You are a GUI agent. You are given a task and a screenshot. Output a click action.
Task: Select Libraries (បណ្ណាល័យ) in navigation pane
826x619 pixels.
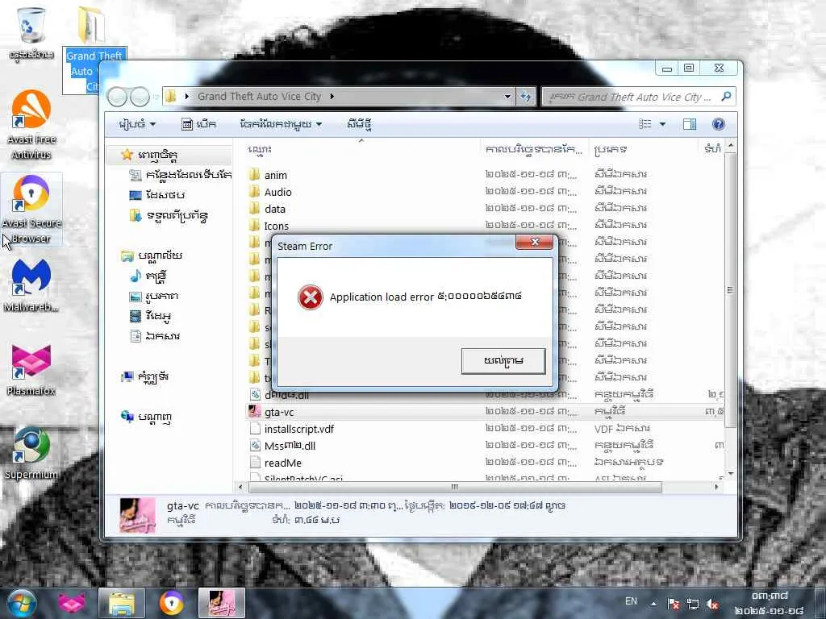tap(152, 255)
